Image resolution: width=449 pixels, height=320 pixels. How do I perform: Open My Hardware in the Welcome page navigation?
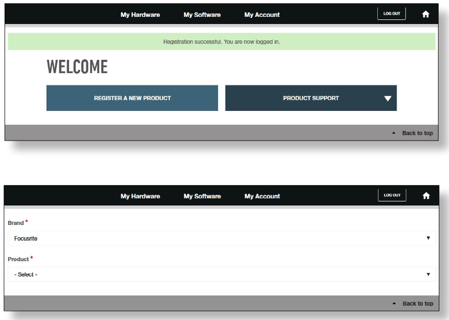[x=140, y=15]
